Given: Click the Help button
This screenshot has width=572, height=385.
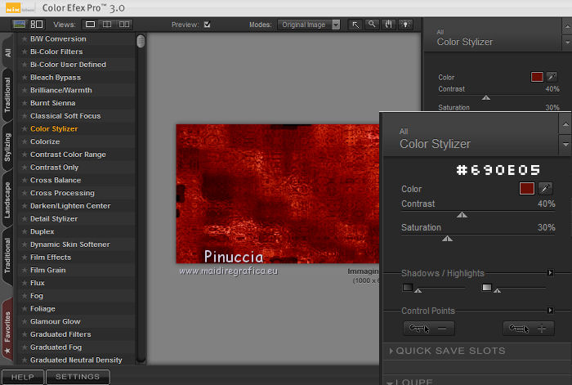Looking at the screenshot, I should [23, 377].
